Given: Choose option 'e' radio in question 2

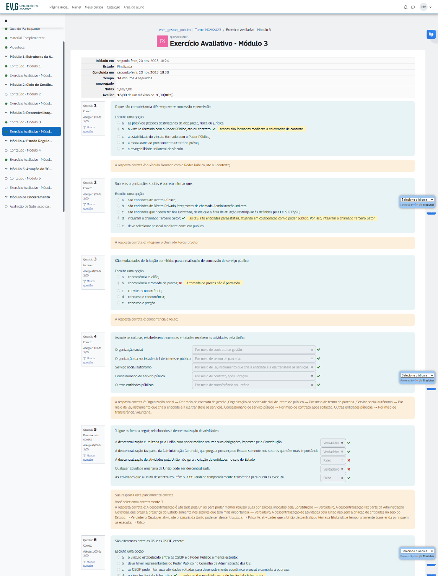Looking at the screenshot, I should pos(119,226).
